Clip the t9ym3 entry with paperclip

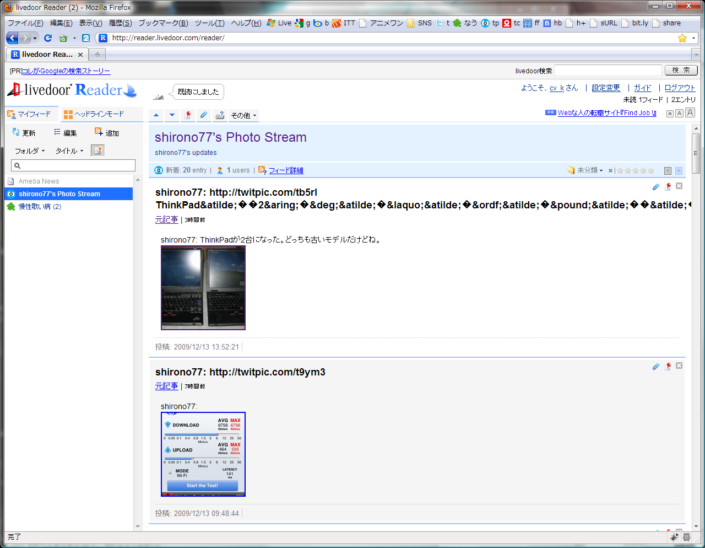(x=656, y=367)
